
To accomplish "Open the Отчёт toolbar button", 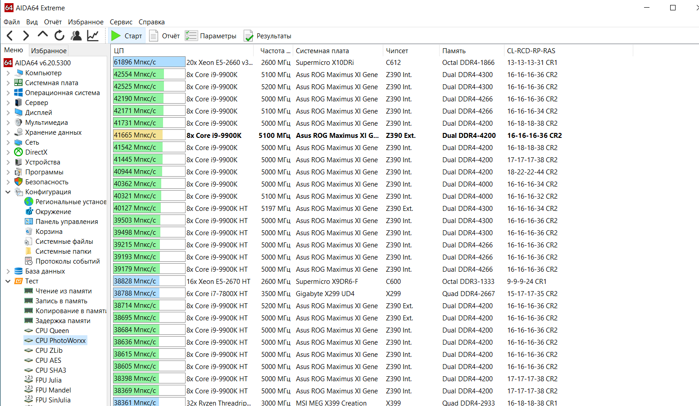I will pos(164,36).
